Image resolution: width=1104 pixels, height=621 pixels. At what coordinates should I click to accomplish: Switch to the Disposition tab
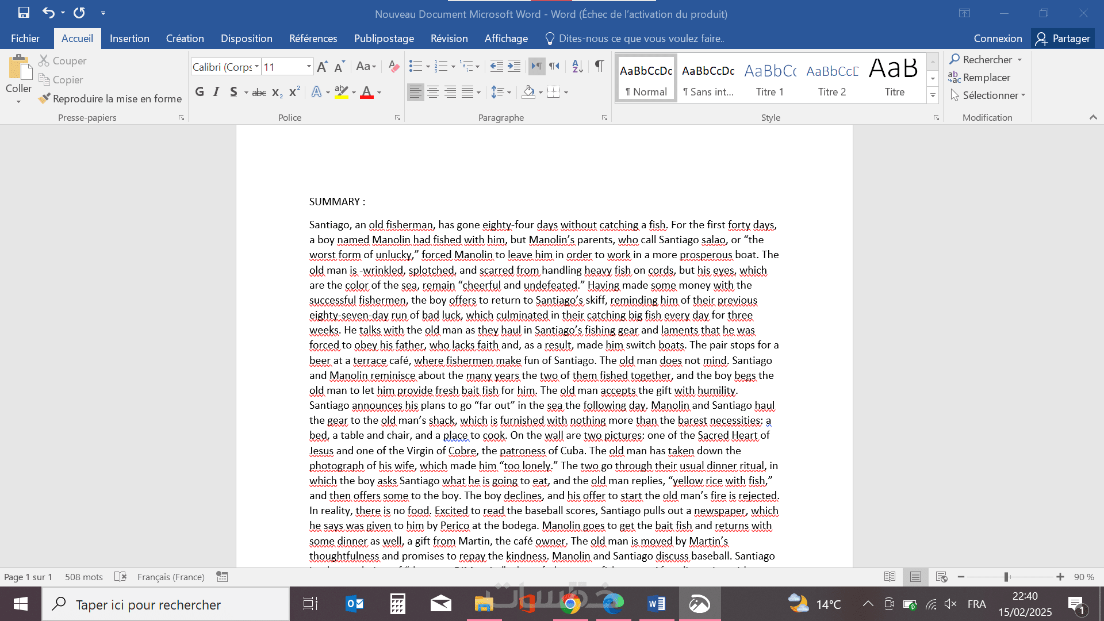click(247, 39)
